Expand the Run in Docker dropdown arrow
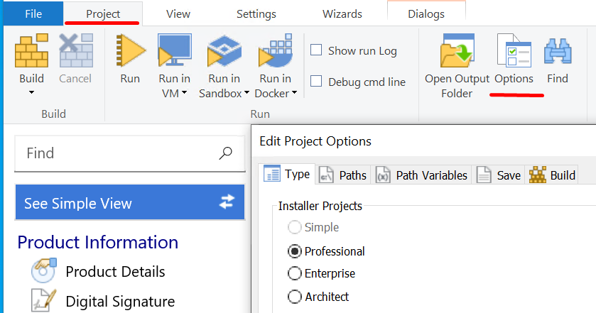Viewport: 596px width, 313px height. [x=294, y=92]
